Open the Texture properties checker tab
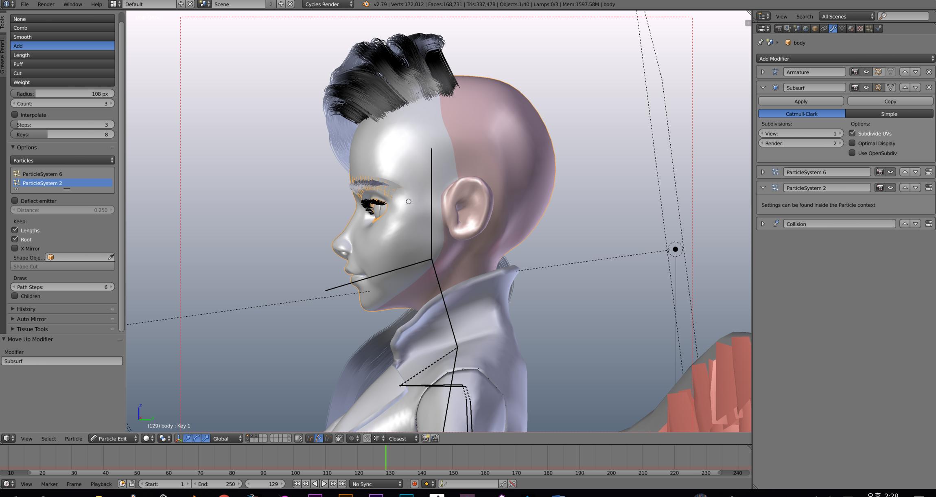 [860, 28]
